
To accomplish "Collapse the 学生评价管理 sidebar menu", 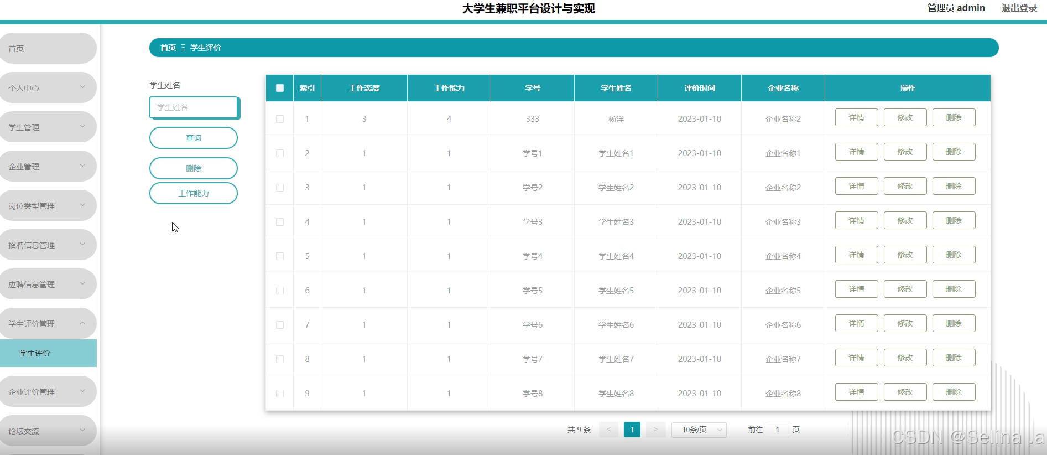I will point(48,323).
